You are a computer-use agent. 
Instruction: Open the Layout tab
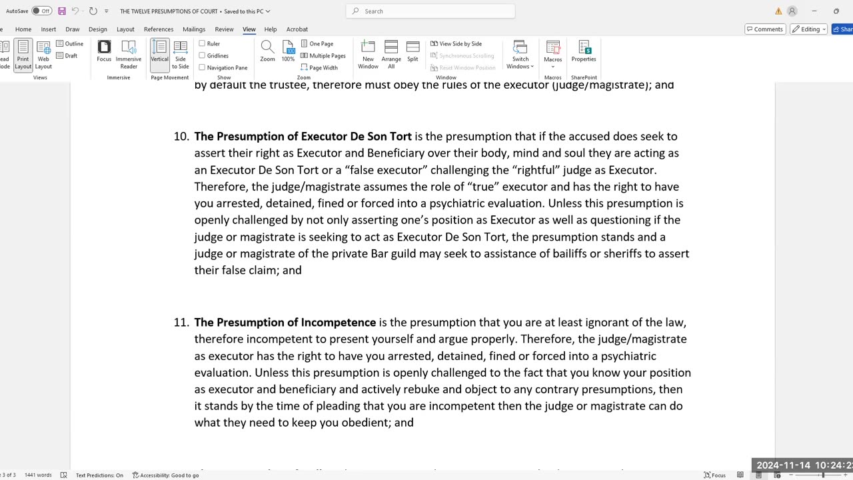(125, 29)
